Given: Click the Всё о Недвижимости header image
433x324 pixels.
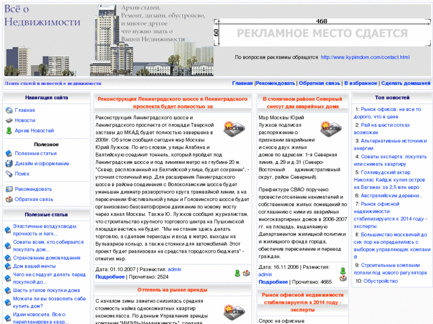Looking at the screenshot, I should click(x=108, y=40).
